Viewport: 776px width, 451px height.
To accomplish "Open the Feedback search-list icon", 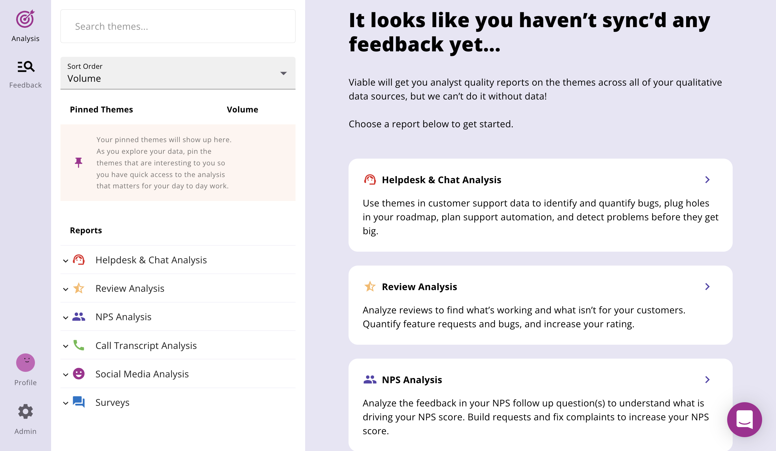I will tap(26, 67).
